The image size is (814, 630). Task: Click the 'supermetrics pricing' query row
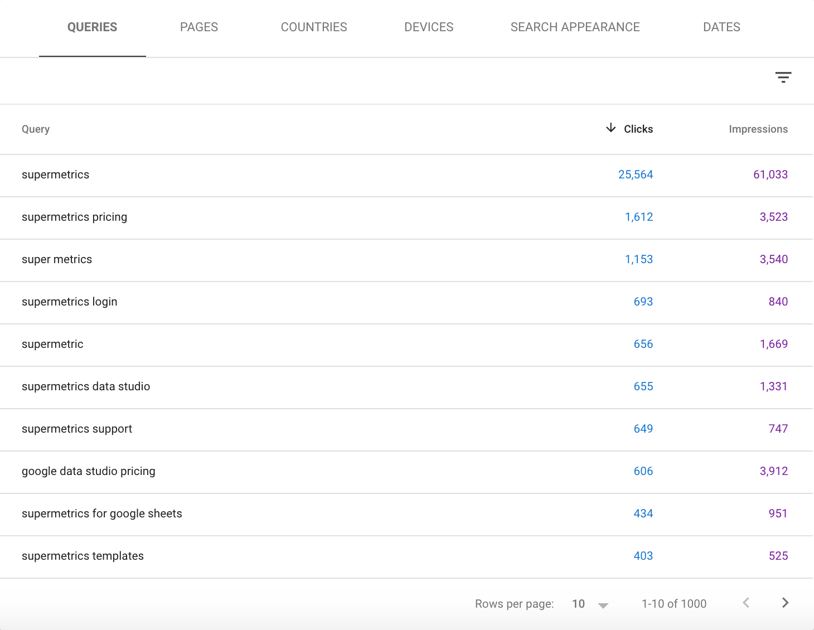[x=74, y=217]
